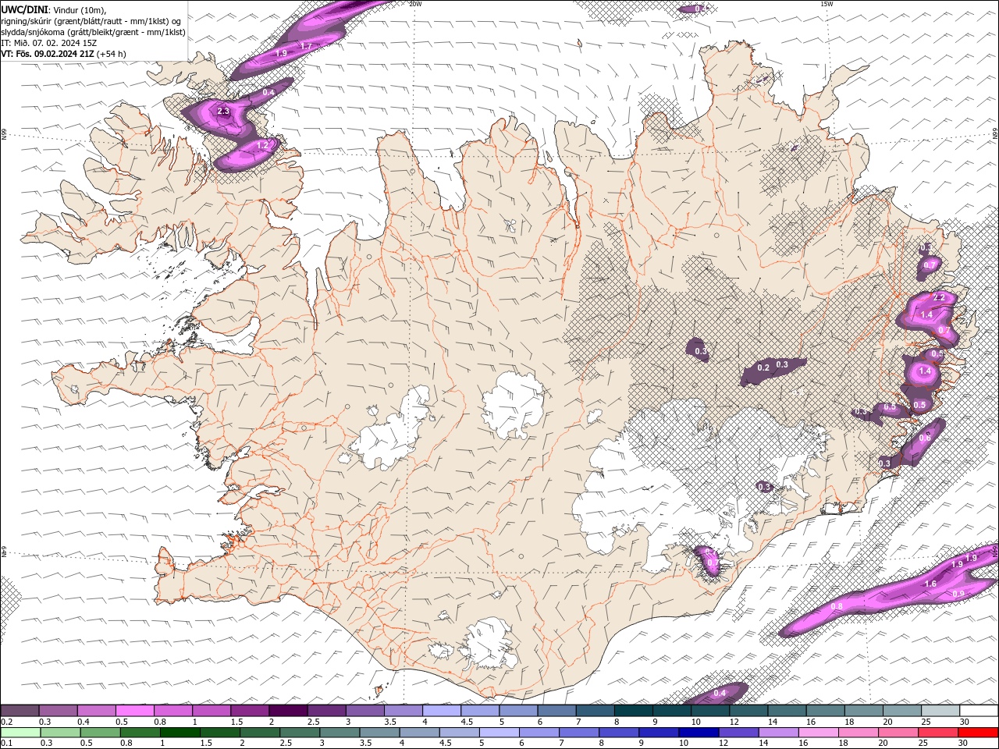This screenshot has width=999, height=749.
Task: Click the 0.2 precipitation value on the map
Action: coord(763,367)
